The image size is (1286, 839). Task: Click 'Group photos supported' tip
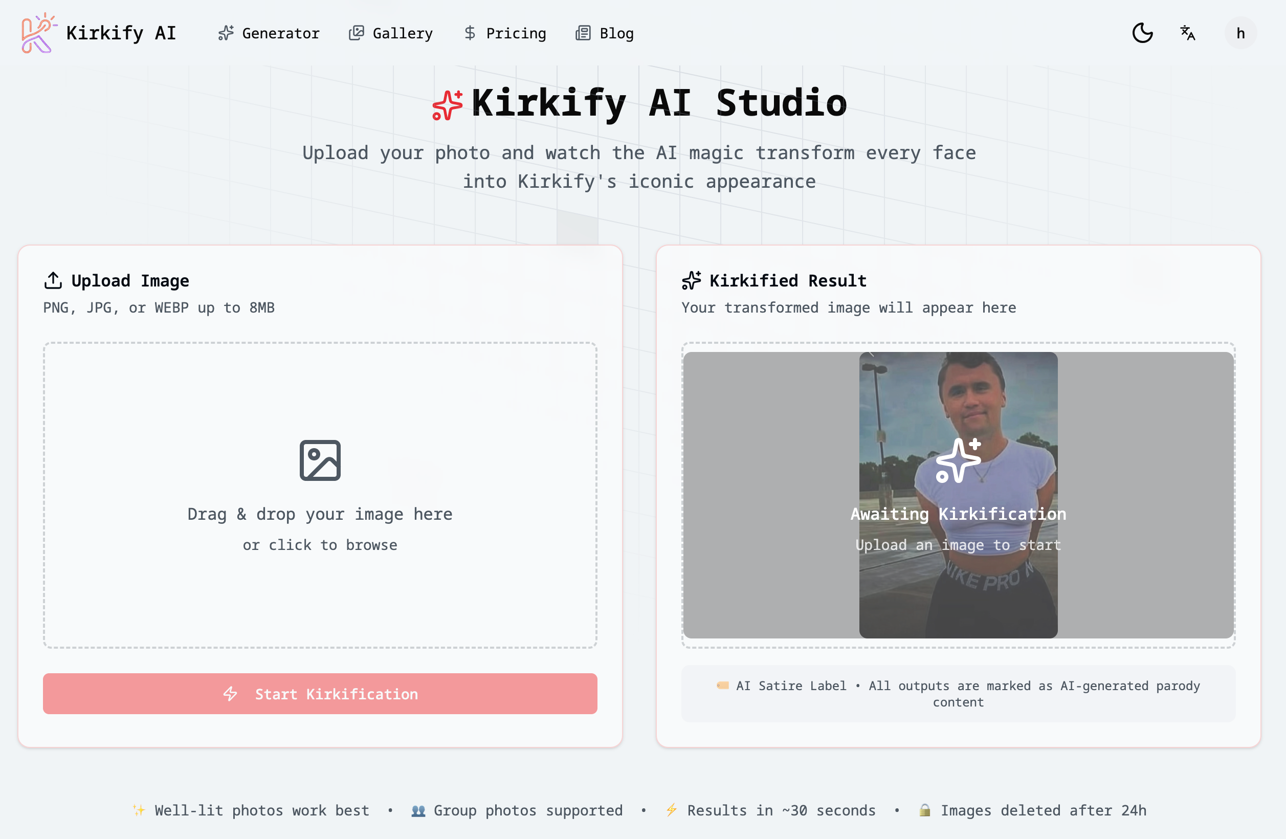[528, 810]
